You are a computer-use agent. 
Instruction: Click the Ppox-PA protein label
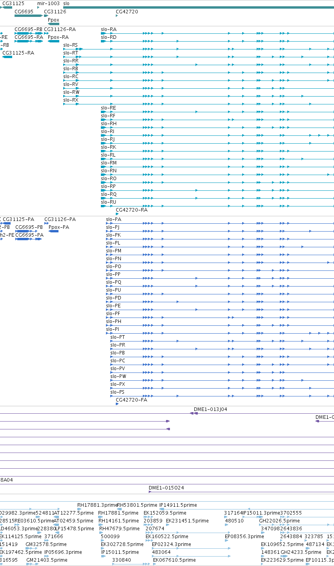pyautogui.click(x=58, y=227)
